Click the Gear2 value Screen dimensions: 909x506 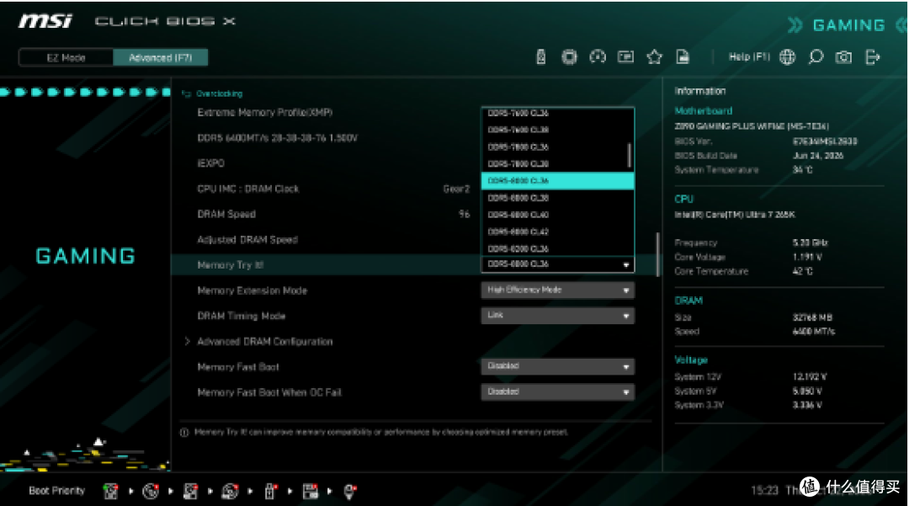pyautogui.click(x=456, y=189)
